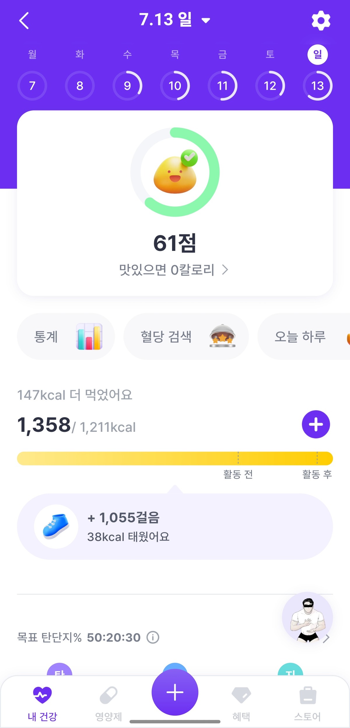Tap the info icon beside 목표 탄단지%
The height and width of the screenshot is (728, 350).
(x=153, y=637)
